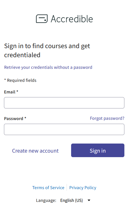Expand the Language dropdown arrow
The width and height of the screenshot is (136, 203).
coord(89,200)
